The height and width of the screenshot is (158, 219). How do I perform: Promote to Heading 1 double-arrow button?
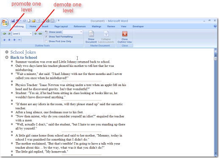5,34
